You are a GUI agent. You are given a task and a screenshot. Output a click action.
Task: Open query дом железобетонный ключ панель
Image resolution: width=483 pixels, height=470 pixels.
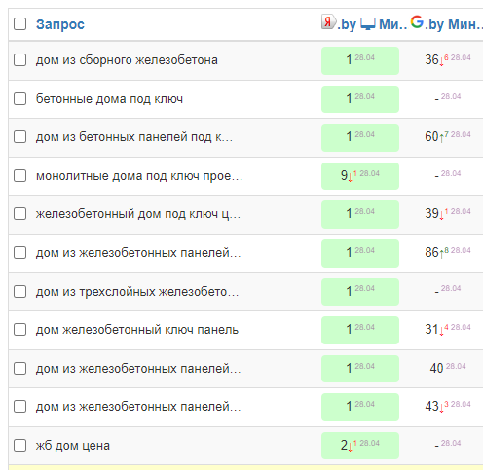137,330
